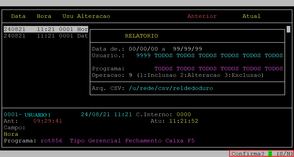
Task: Click the Operacao value 9
Action: coord(130,75)
